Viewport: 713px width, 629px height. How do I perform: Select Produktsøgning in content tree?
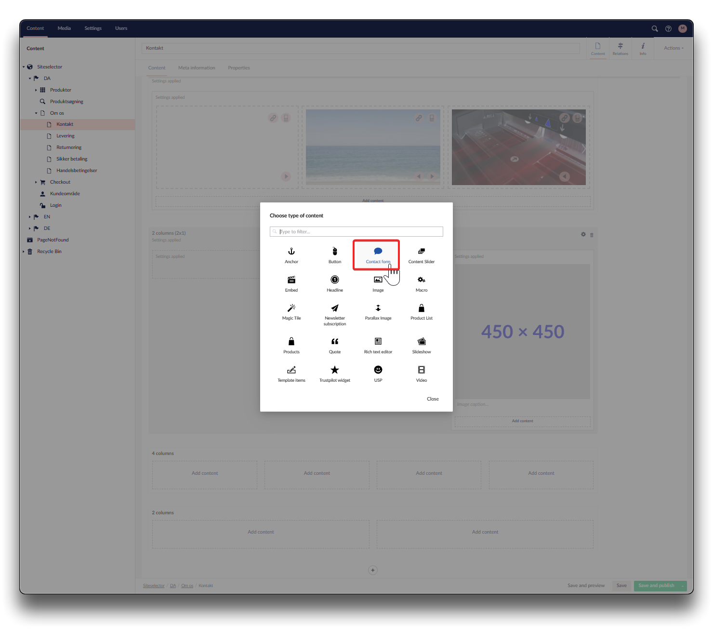pyautogui.click(x=66, y=102)
